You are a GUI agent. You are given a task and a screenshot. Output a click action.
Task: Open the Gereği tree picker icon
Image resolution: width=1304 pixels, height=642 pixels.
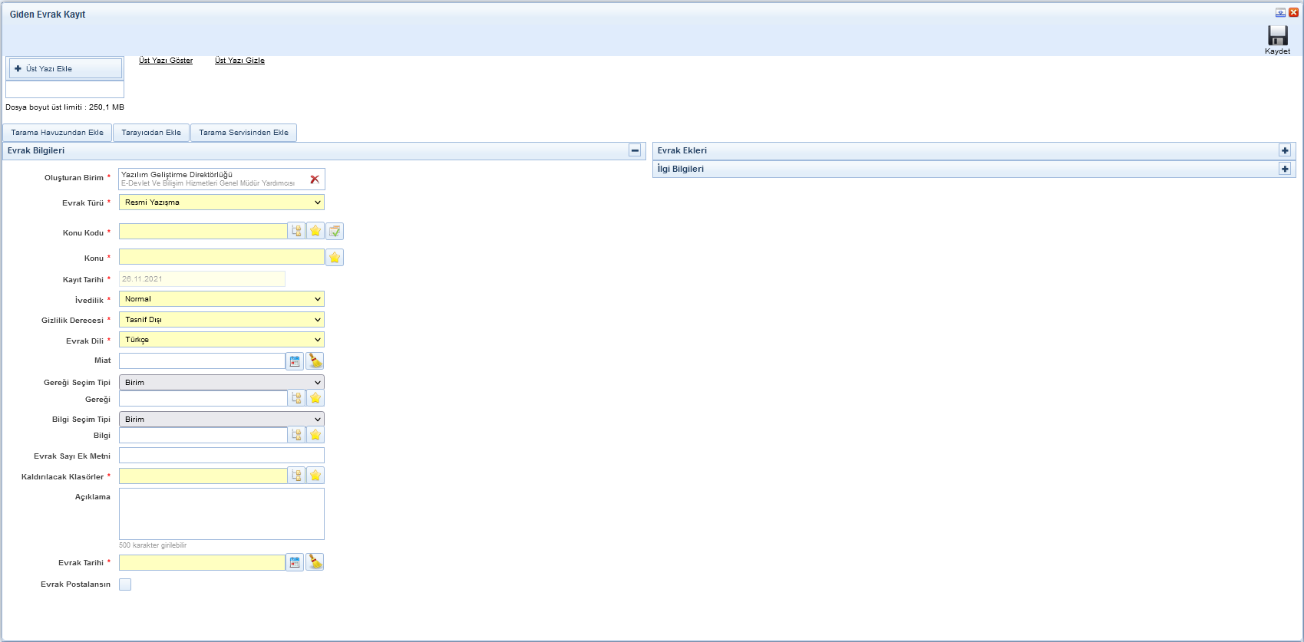point(296,398)
